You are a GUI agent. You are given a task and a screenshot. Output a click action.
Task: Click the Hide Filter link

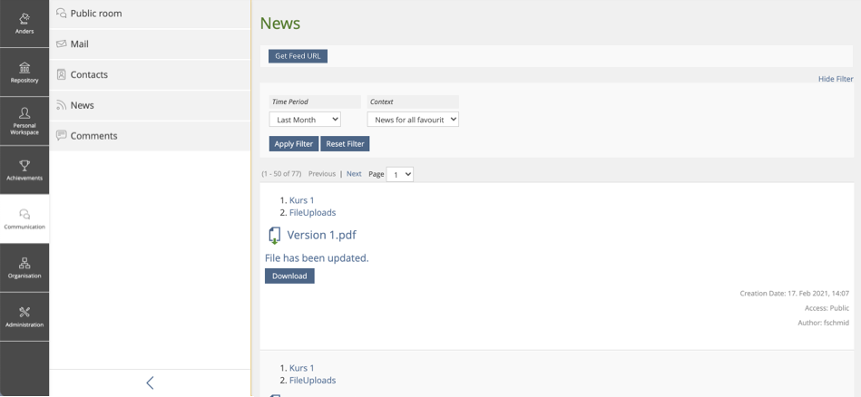835,79
